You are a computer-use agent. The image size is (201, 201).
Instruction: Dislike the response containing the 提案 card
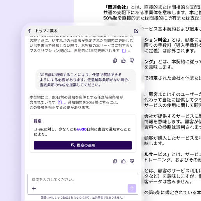[132, 161]
